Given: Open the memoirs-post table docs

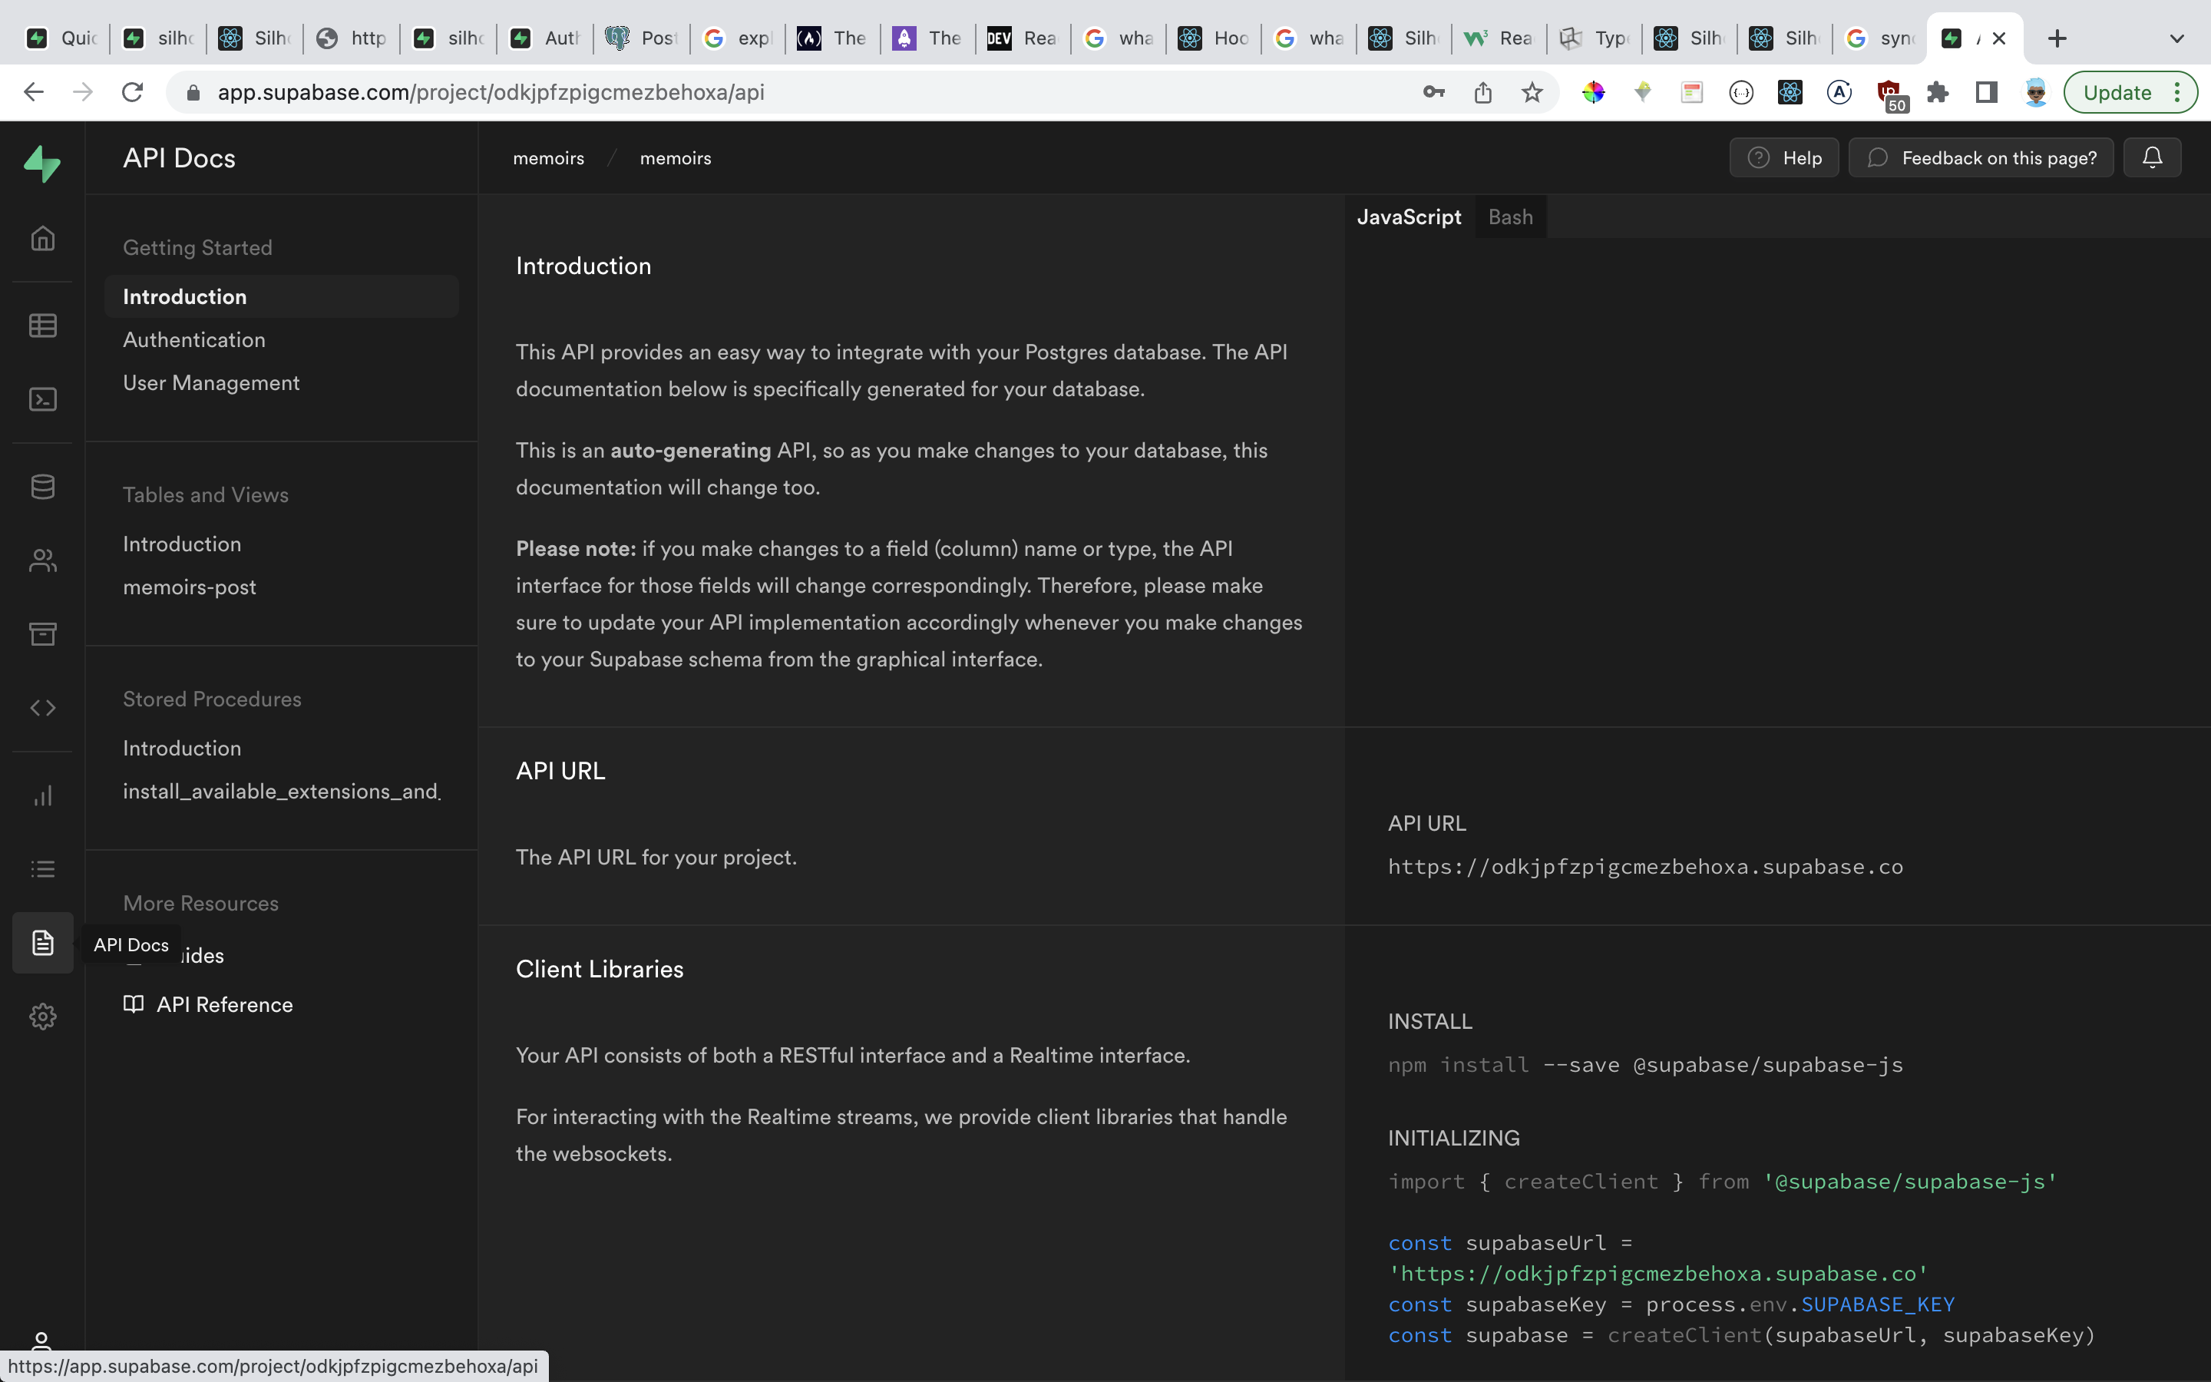Looking at the screenshot, I should tap(189, 587).
